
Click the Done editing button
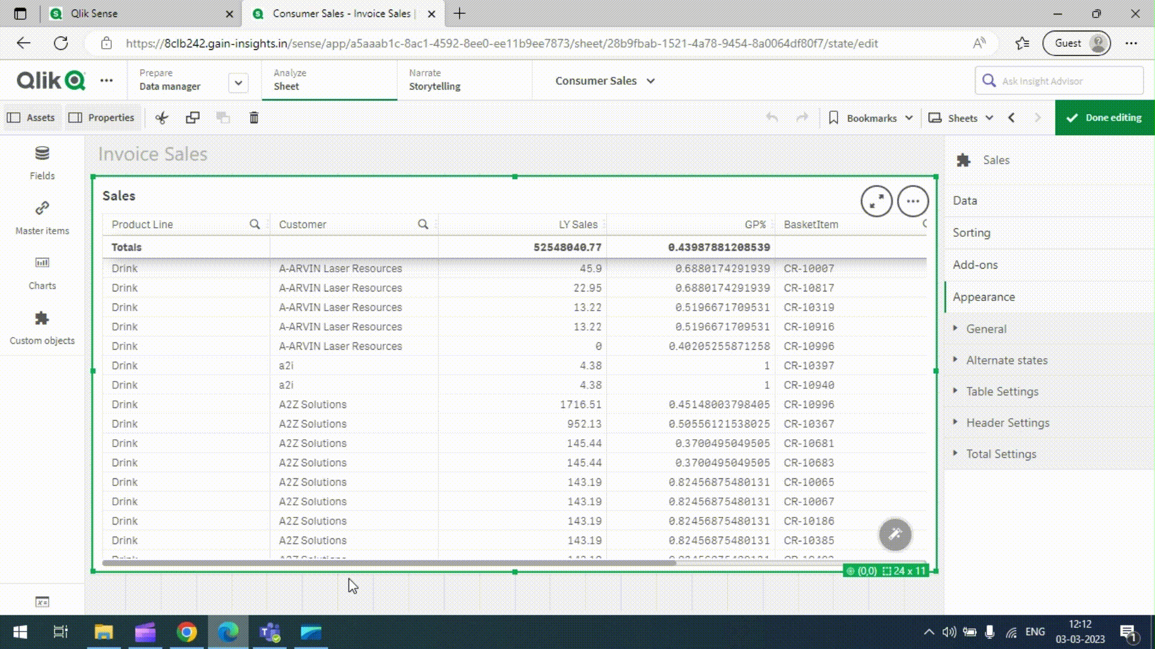[x=1104, y=118]
